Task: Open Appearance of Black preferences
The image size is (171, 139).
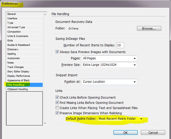Action: [25, 80]
